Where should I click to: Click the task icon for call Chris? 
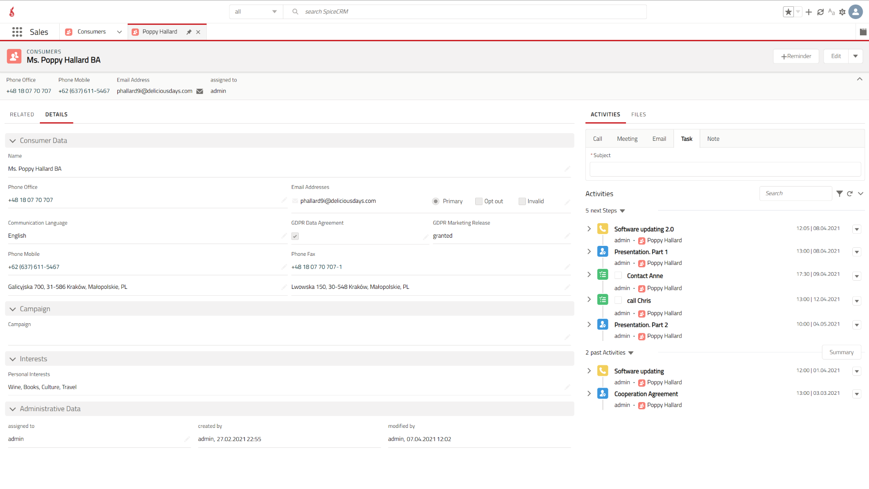[602, 299]
